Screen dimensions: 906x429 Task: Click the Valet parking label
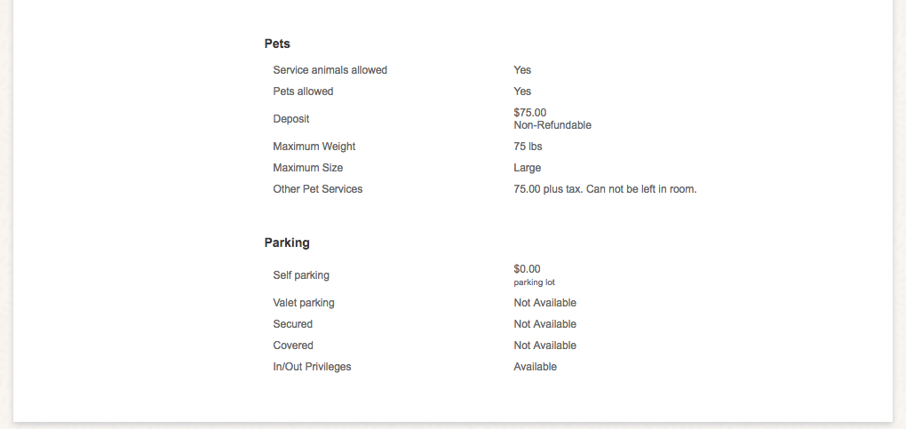coord(304,303)
